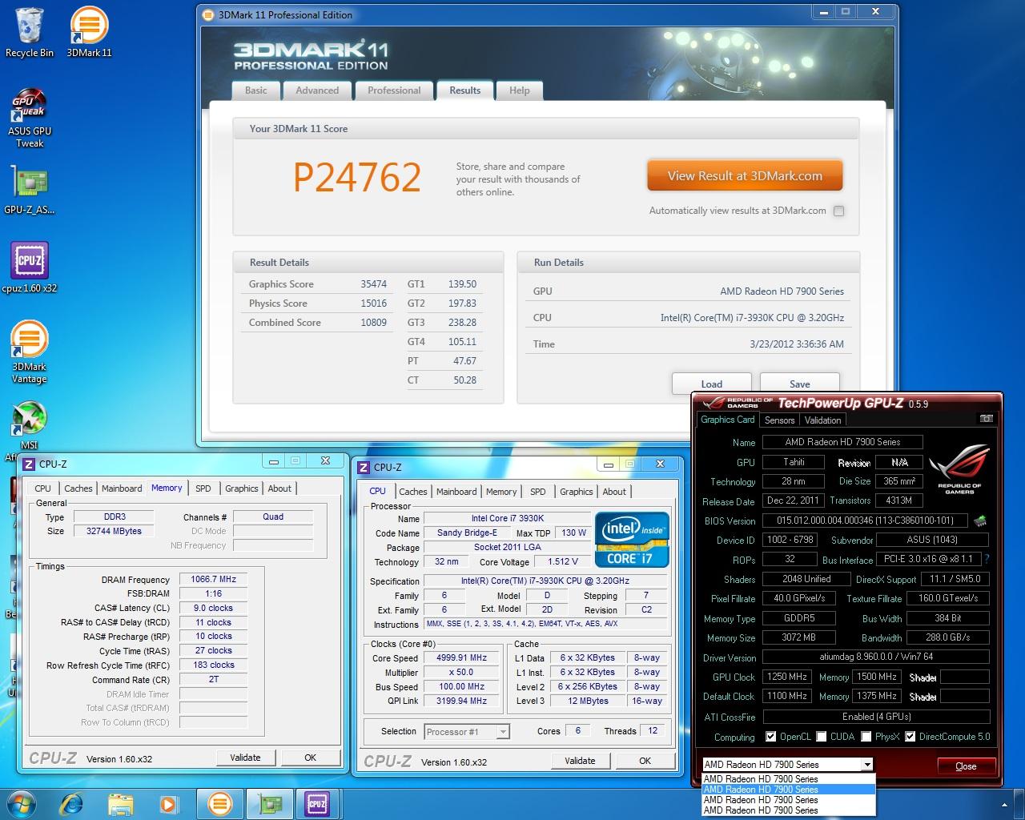
Task: Toggle the OpenCL checkbox in GPU-Z
Action: tap(770, 737)
